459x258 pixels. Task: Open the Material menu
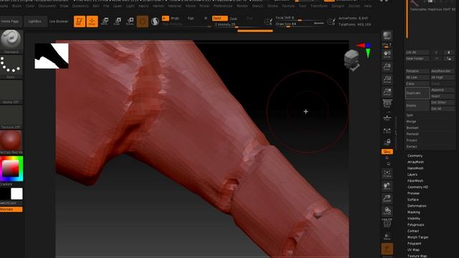tap(174, 6)
